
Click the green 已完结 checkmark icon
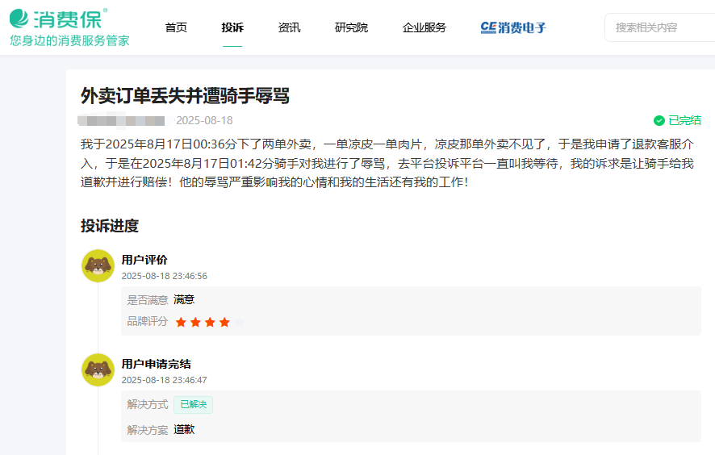click(659, 120)
